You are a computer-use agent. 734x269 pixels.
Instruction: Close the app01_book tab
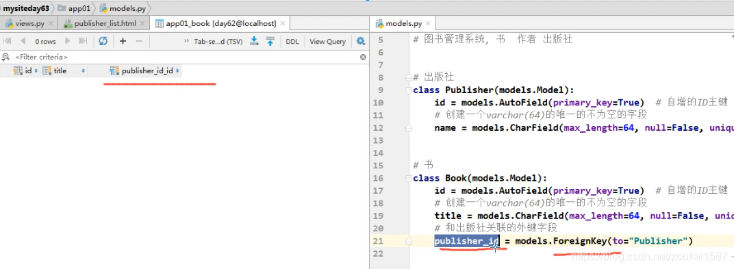(283, 23)
